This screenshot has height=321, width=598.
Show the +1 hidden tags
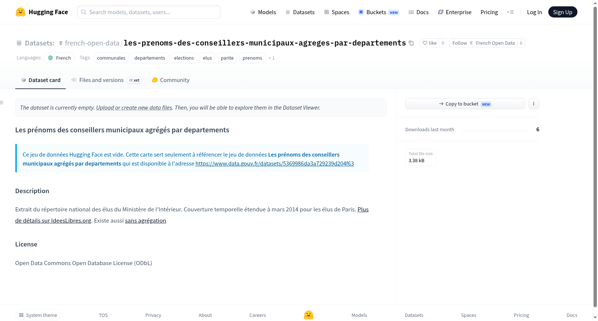[272, 58]
